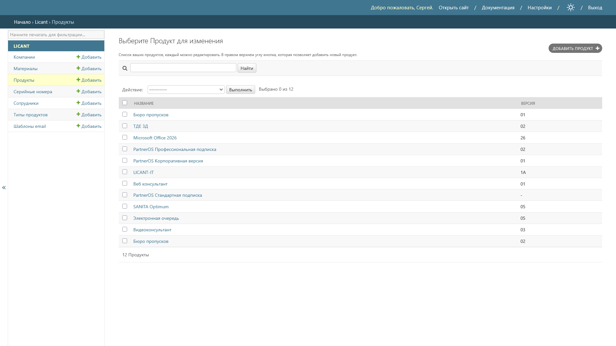Open the Действие action dropdown
Image resolution: width=616 pixels, height=346 pixels.
pos(186,90)
